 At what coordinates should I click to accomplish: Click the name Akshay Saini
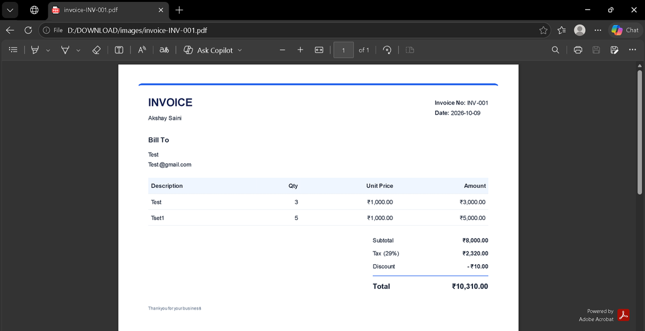coord(164,118)
